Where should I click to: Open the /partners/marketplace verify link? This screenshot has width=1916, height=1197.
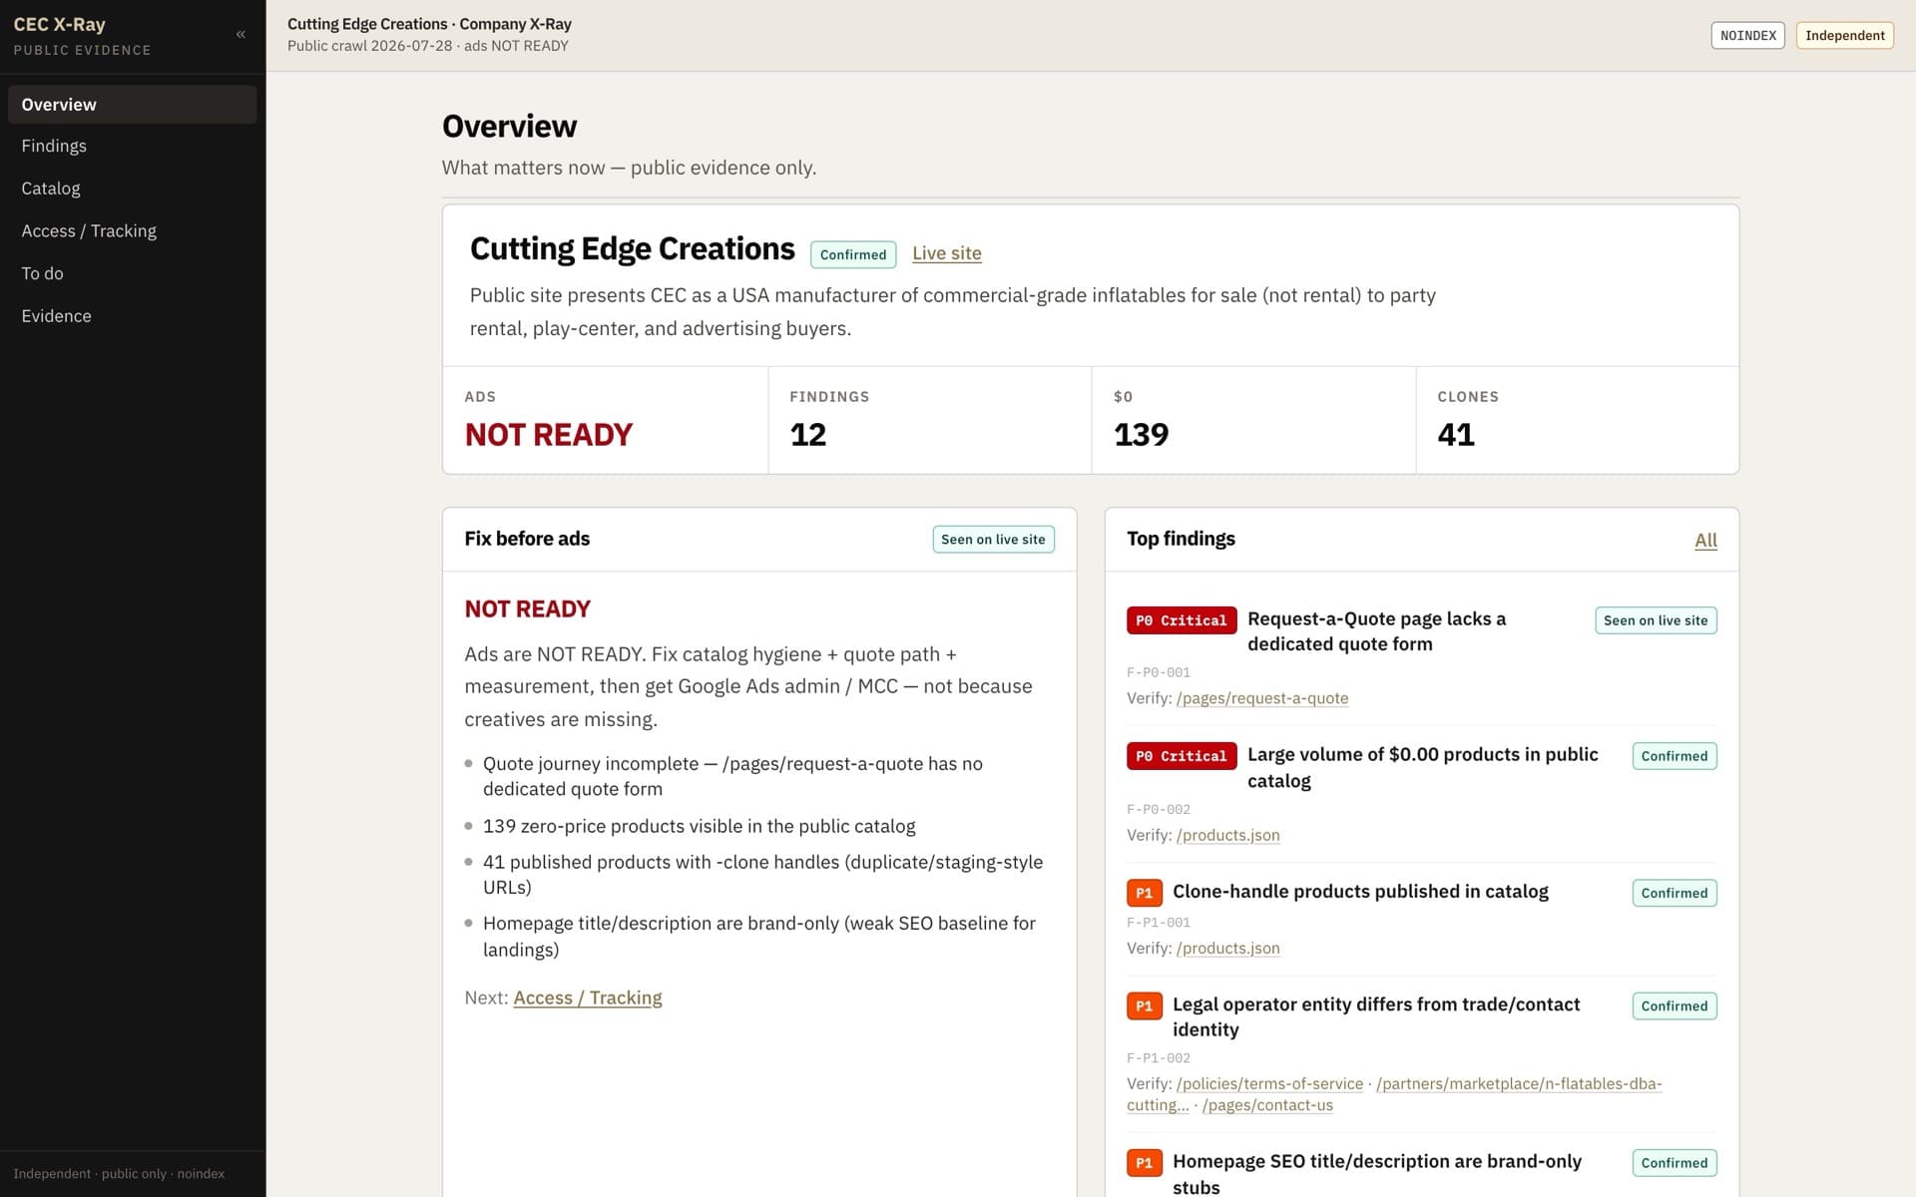(1518, 1084)
